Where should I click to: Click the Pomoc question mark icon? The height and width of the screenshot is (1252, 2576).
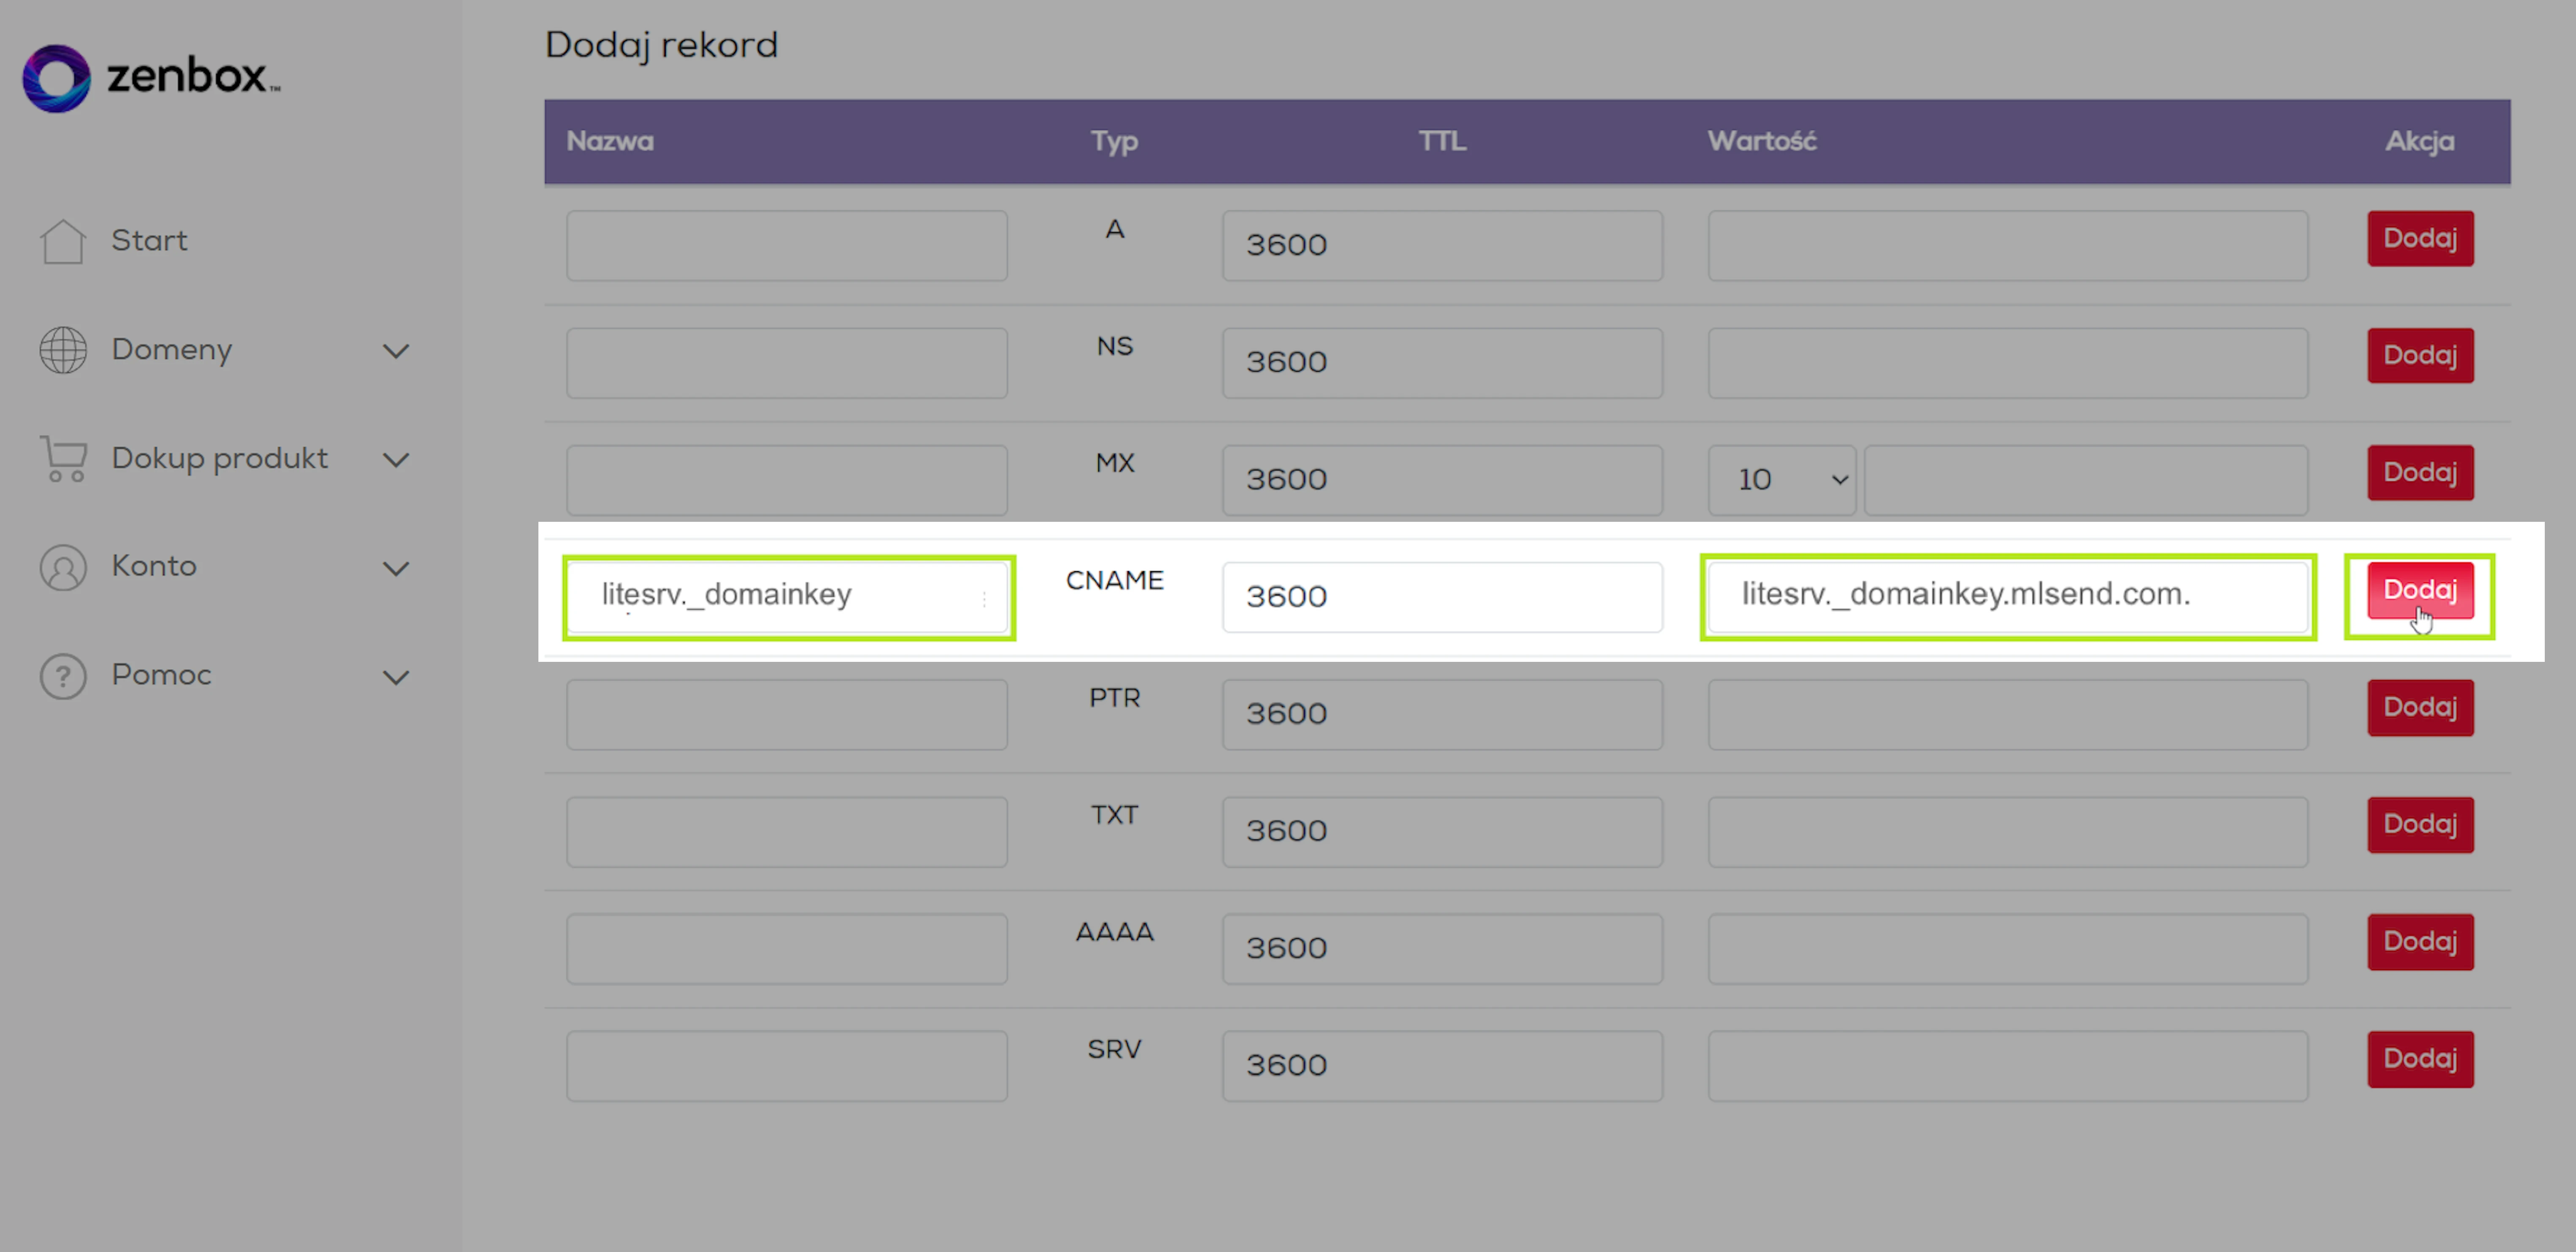63,676
